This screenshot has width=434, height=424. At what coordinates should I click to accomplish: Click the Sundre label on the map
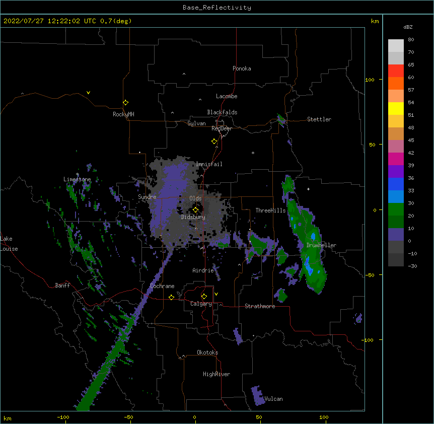pos(147,197)
